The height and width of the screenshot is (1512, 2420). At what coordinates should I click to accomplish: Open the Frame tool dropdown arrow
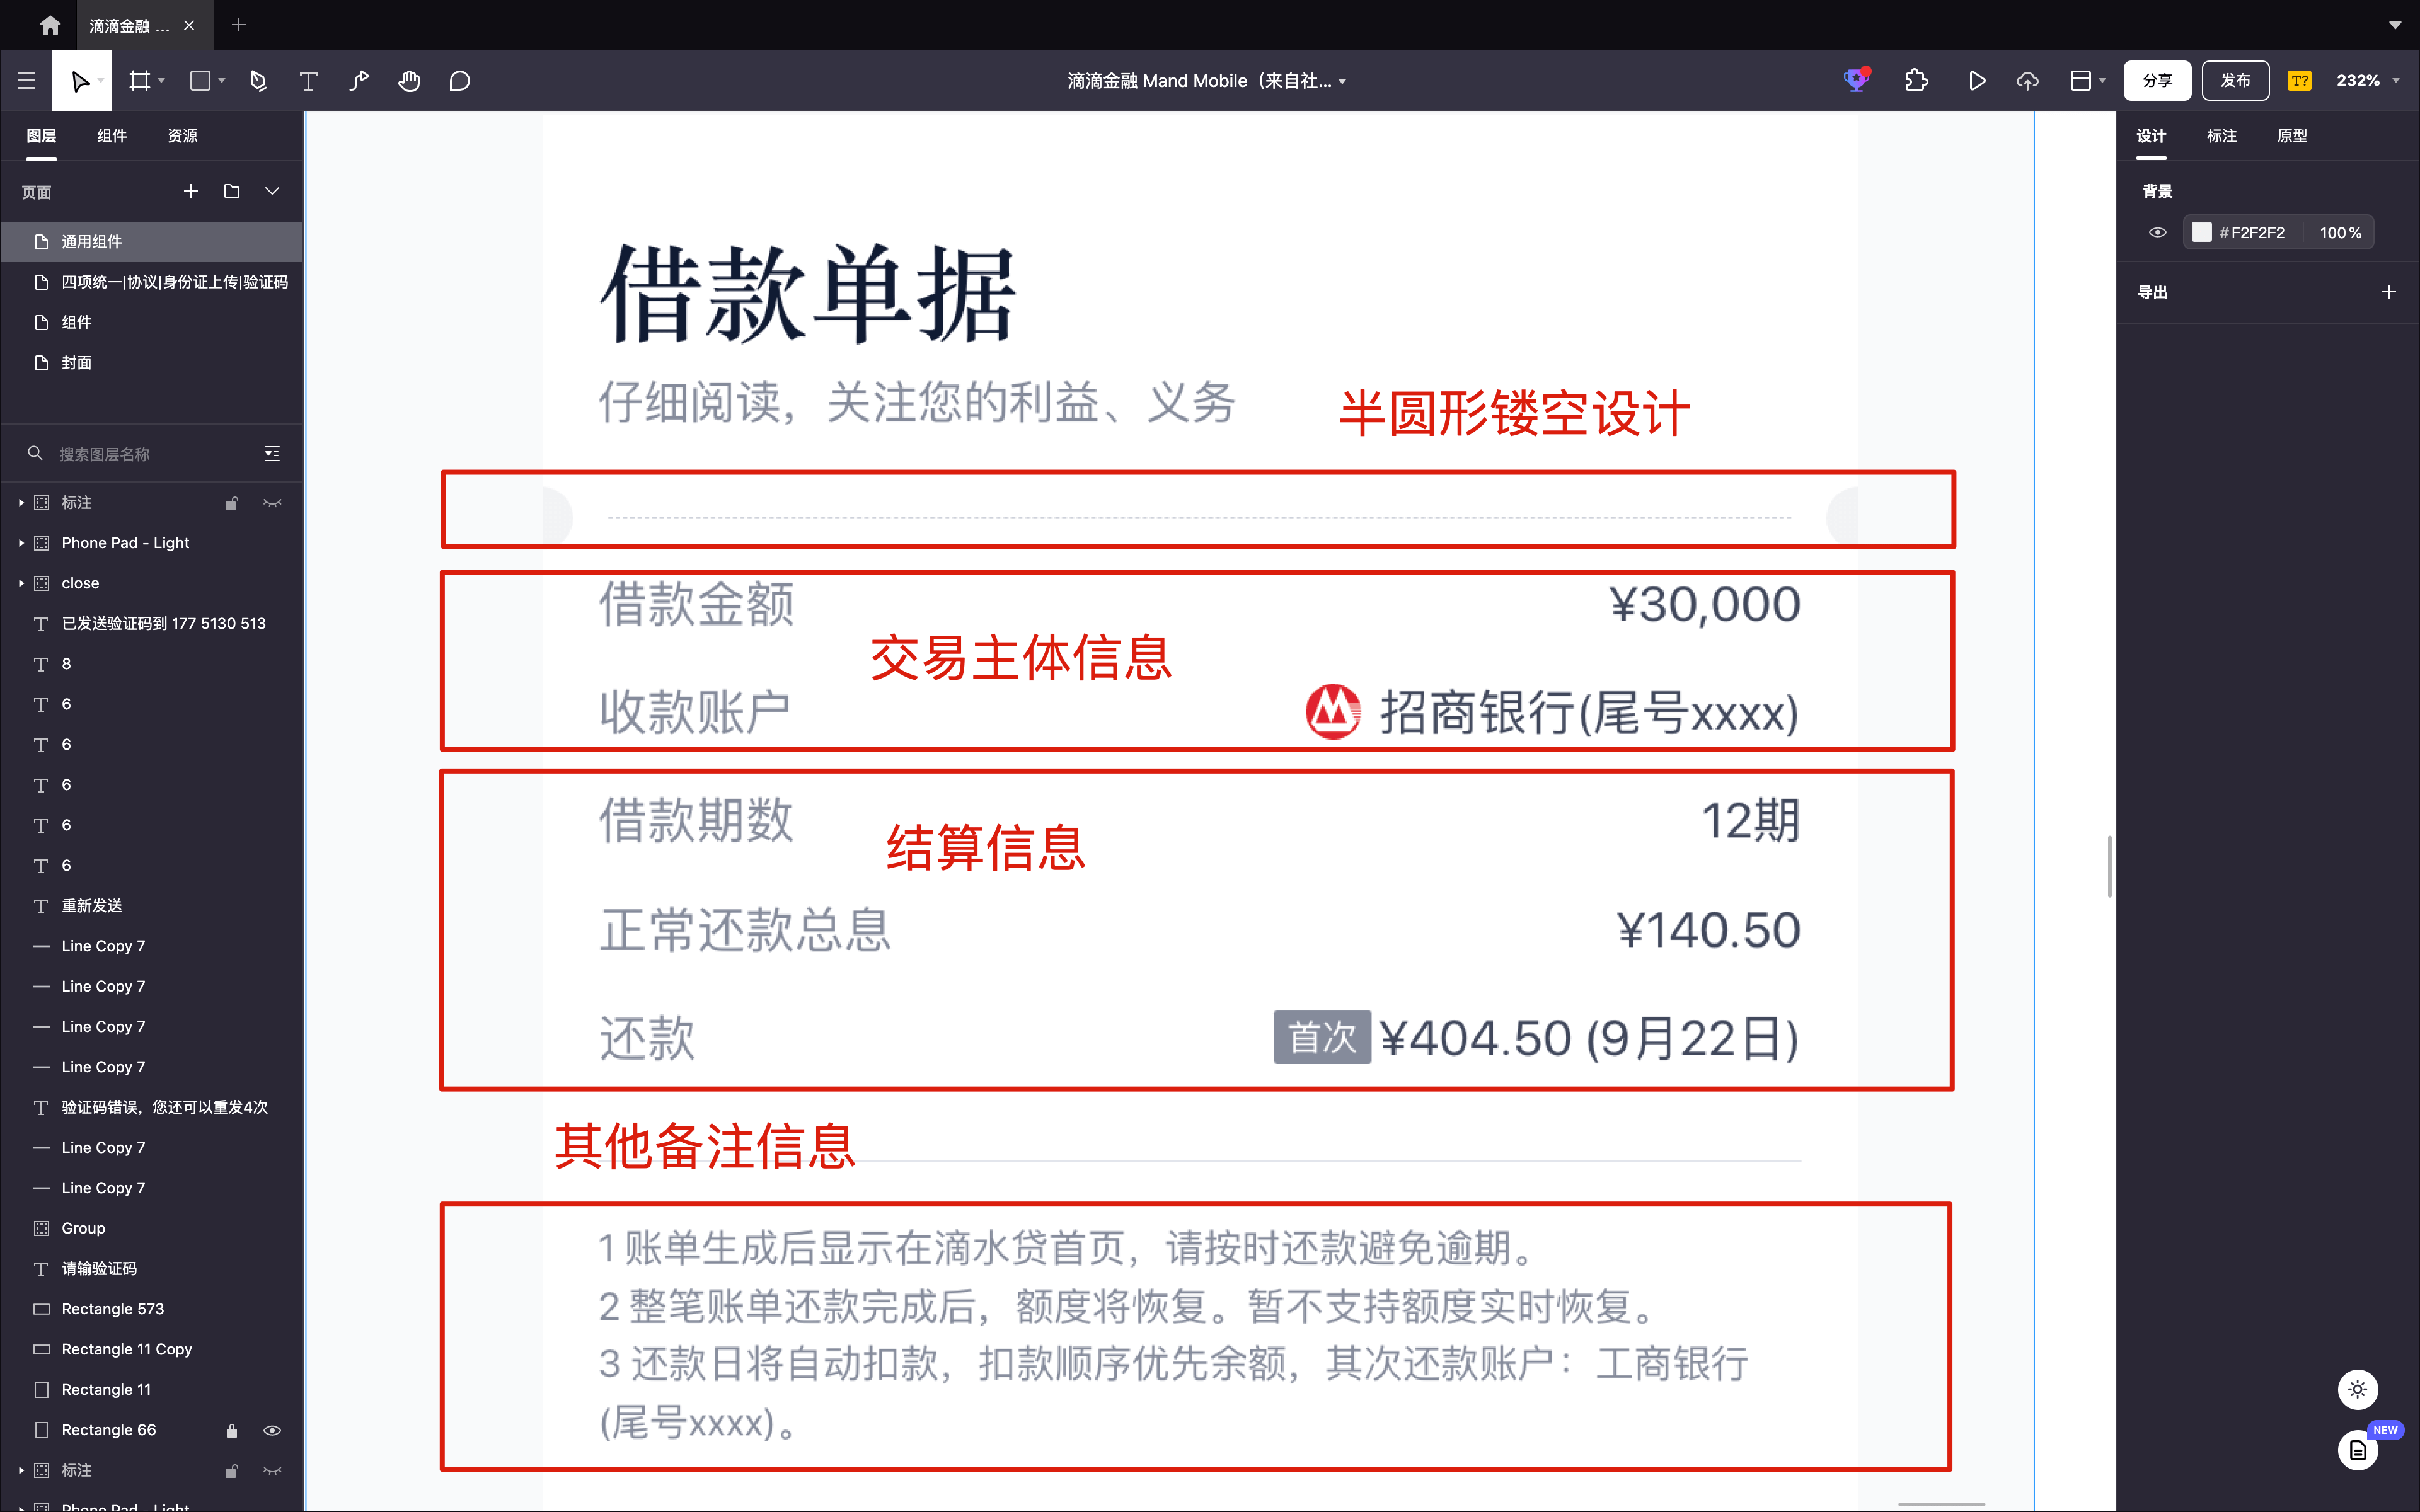pos(161,81)
